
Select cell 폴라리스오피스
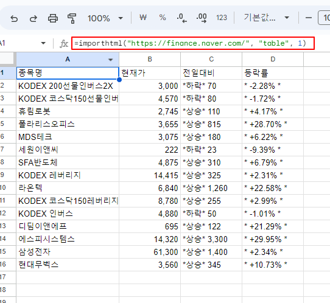pyautogui.click(x=68, y=124)
